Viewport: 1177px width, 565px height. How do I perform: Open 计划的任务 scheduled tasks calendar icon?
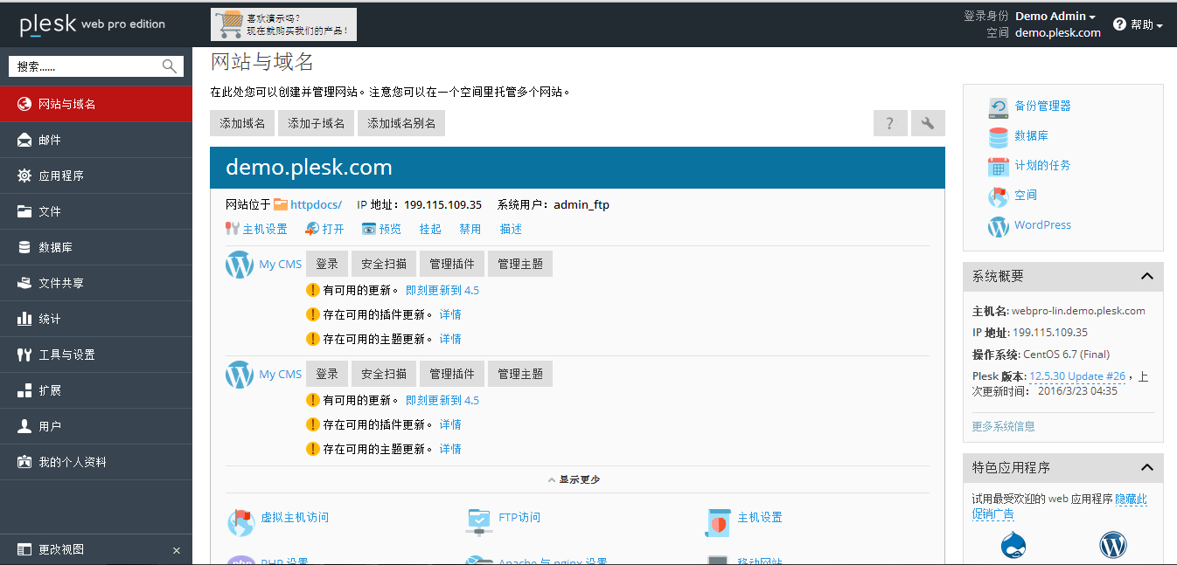coord(998,166)
